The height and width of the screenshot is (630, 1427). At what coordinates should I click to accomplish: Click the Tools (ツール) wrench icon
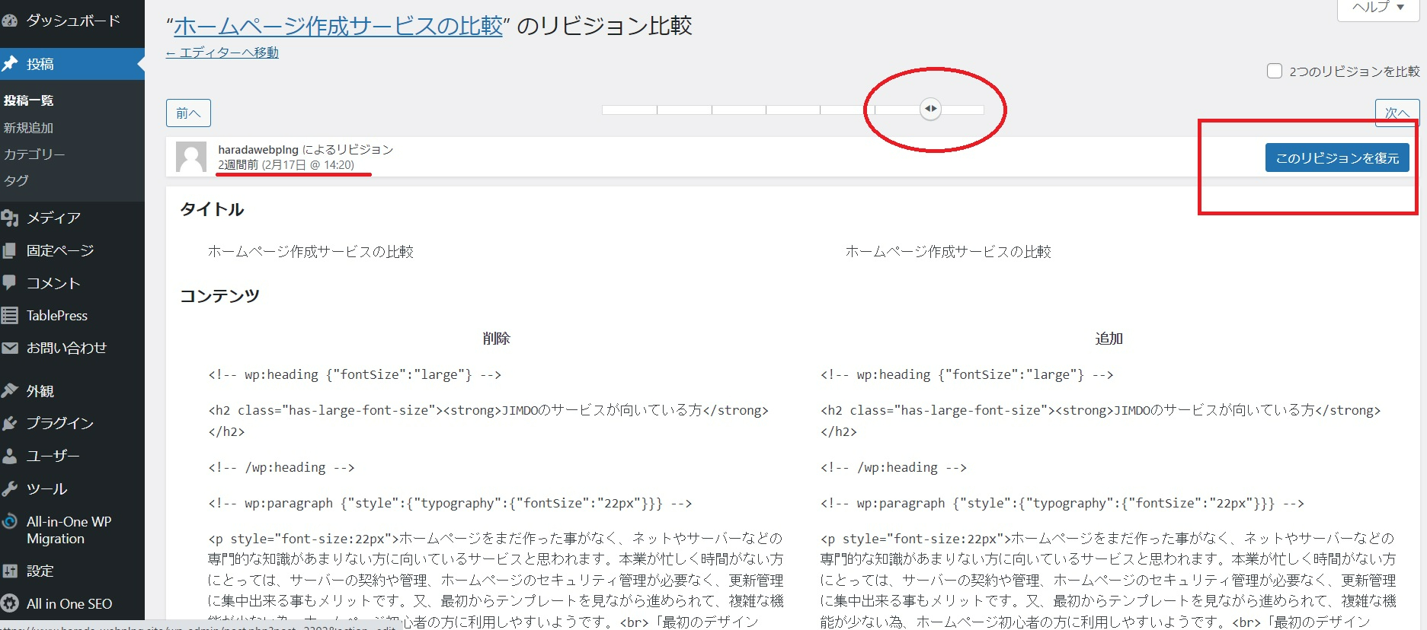[x=9, y=488]
